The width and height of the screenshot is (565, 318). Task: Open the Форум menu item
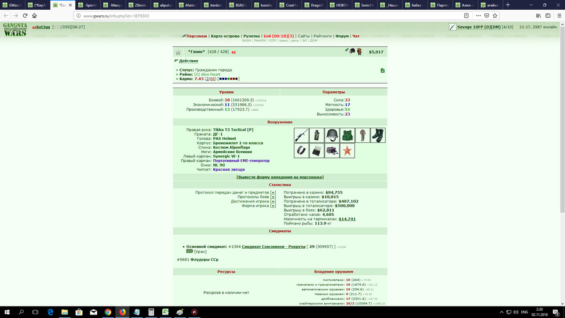342,36
